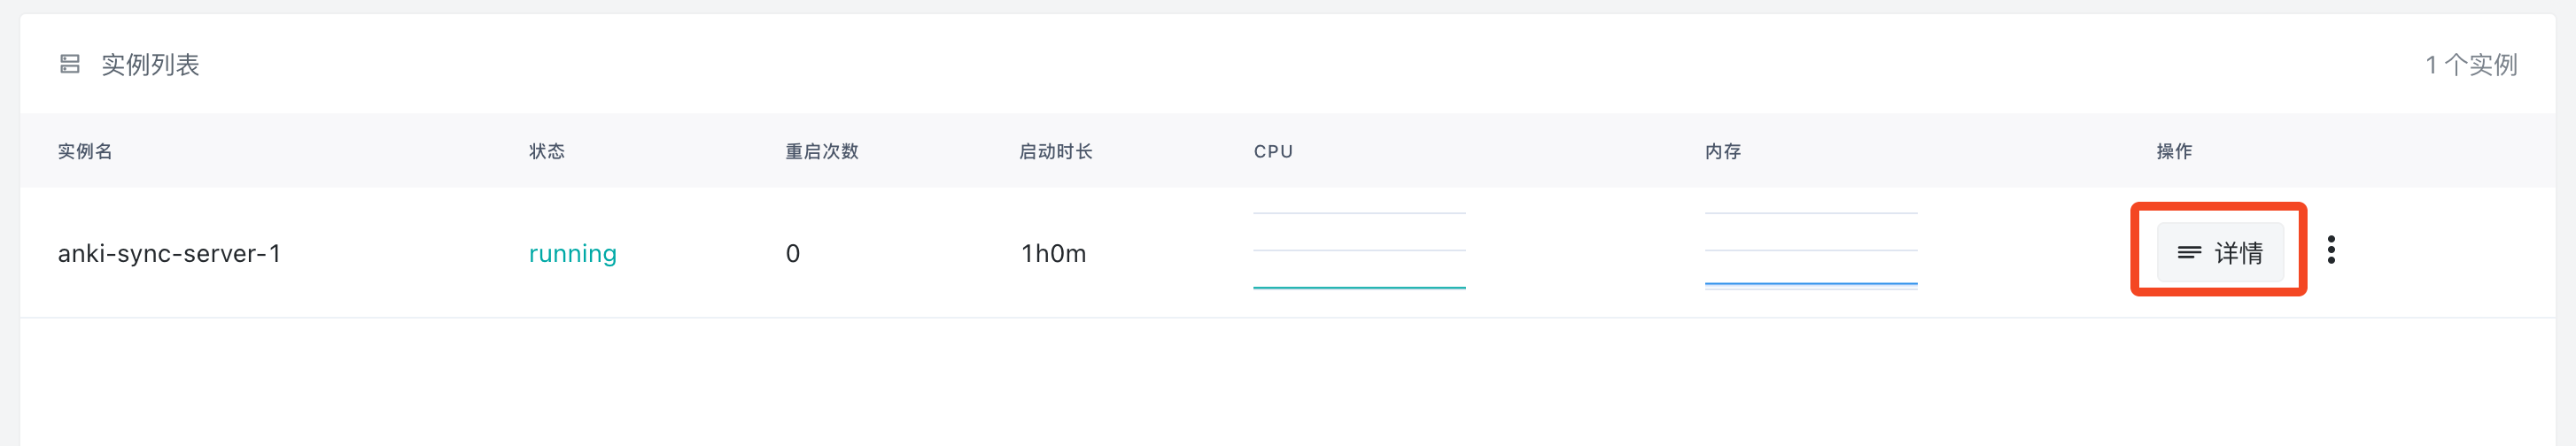Click the 状态 column header
The height and width of the screenshot is (446, 2576).
547,151
